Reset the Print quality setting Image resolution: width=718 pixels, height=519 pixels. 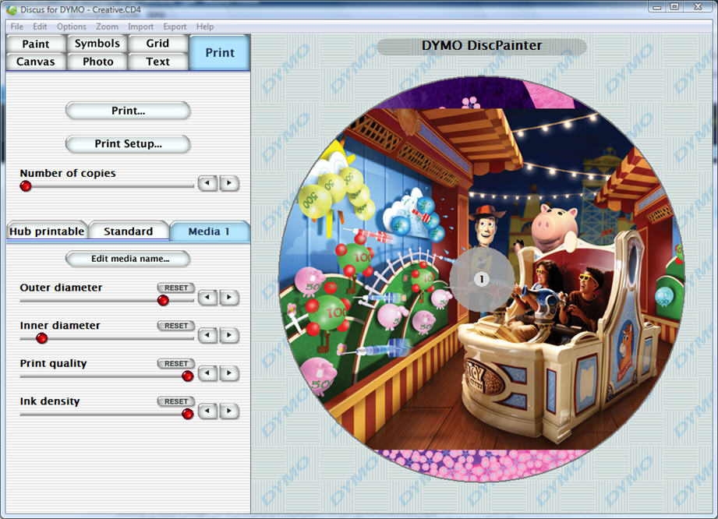[x=176, y=364]
